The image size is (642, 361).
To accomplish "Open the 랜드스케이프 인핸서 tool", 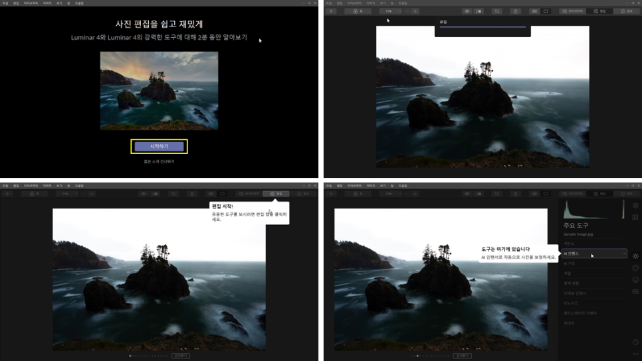I will tap(580, 313).
